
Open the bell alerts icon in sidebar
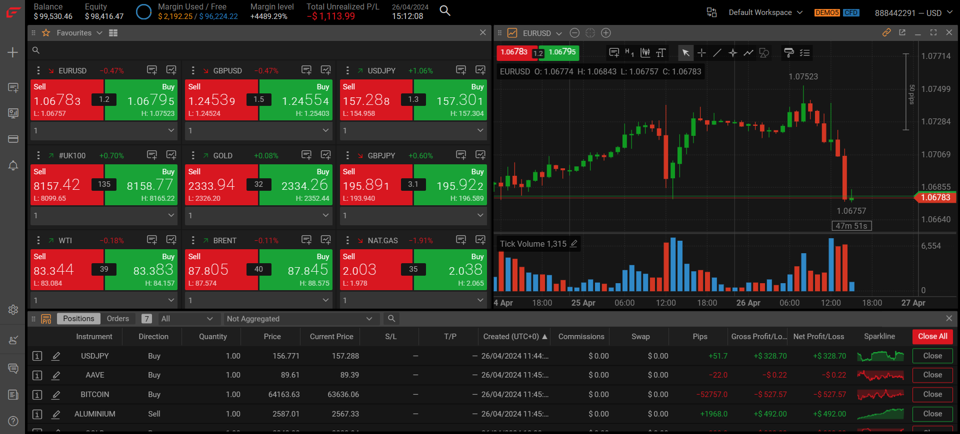pos(13,165)
